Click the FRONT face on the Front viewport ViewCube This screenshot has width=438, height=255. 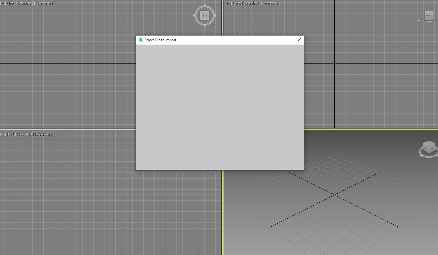coord(429,16)
